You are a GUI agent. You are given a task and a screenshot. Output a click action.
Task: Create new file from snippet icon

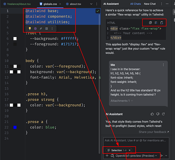coord(162,22)
